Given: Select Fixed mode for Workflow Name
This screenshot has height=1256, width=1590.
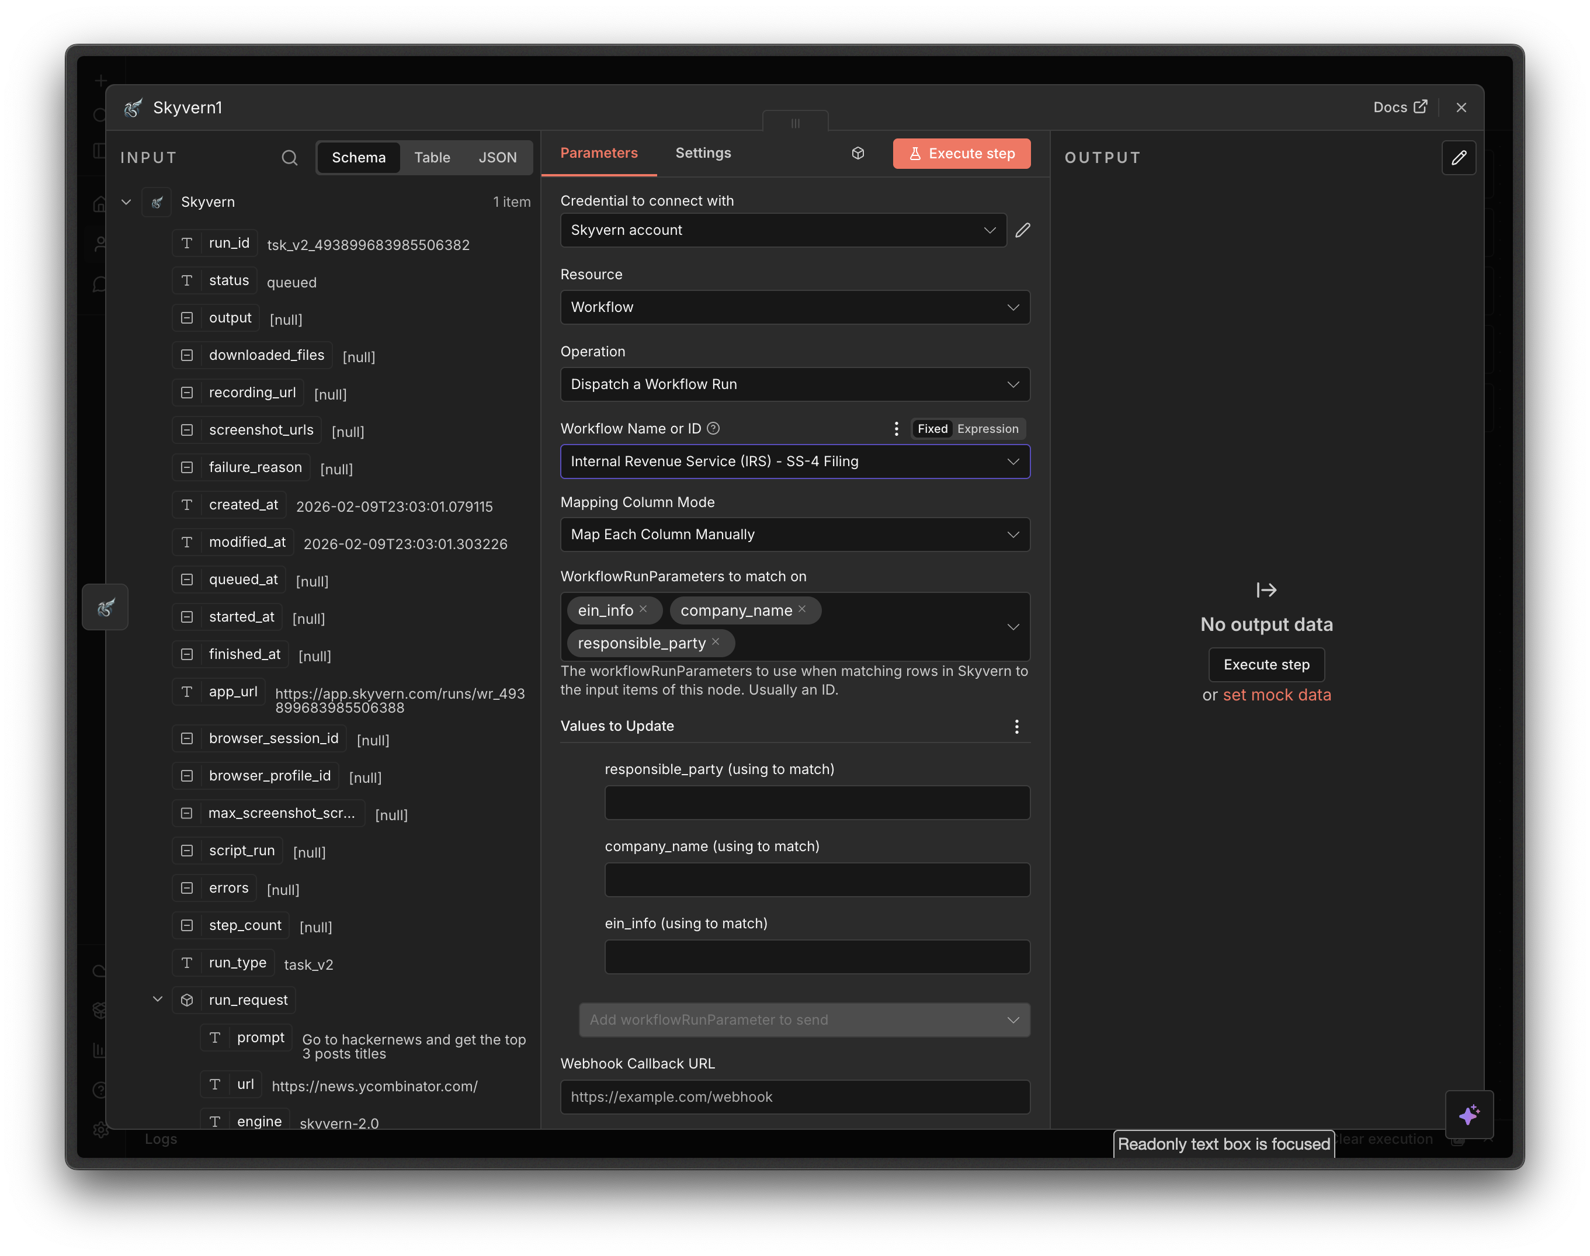Looking at the screenshot, I should click(931, 428).
